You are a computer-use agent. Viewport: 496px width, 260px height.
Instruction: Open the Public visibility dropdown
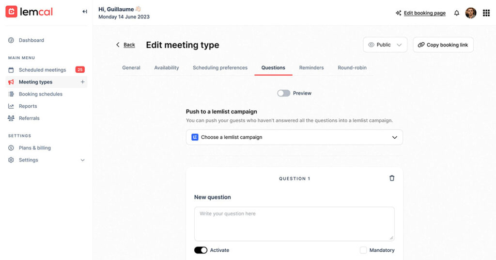385,45
